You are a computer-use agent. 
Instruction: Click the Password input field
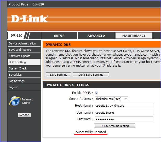coord(124,119)
